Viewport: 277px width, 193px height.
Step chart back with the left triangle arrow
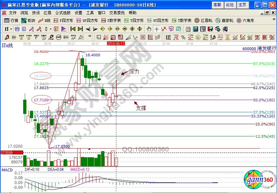88,29
